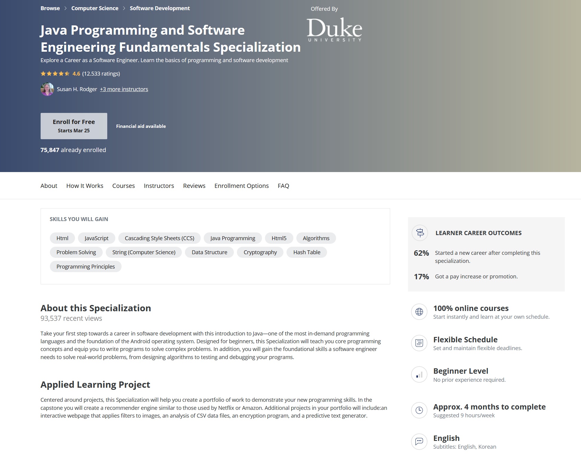Click the bar chart Beginner Level icon
The height and width of the screenshot is (463, 581).
419,375
